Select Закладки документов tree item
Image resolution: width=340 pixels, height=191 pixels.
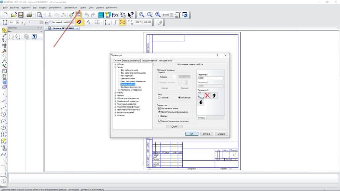click(x=130, y=87)
